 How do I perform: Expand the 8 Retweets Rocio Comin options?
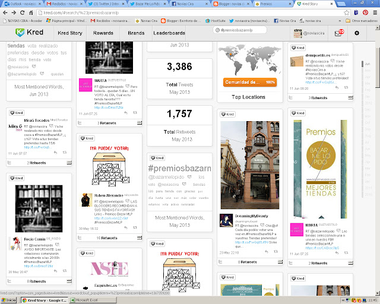[69, 281]
